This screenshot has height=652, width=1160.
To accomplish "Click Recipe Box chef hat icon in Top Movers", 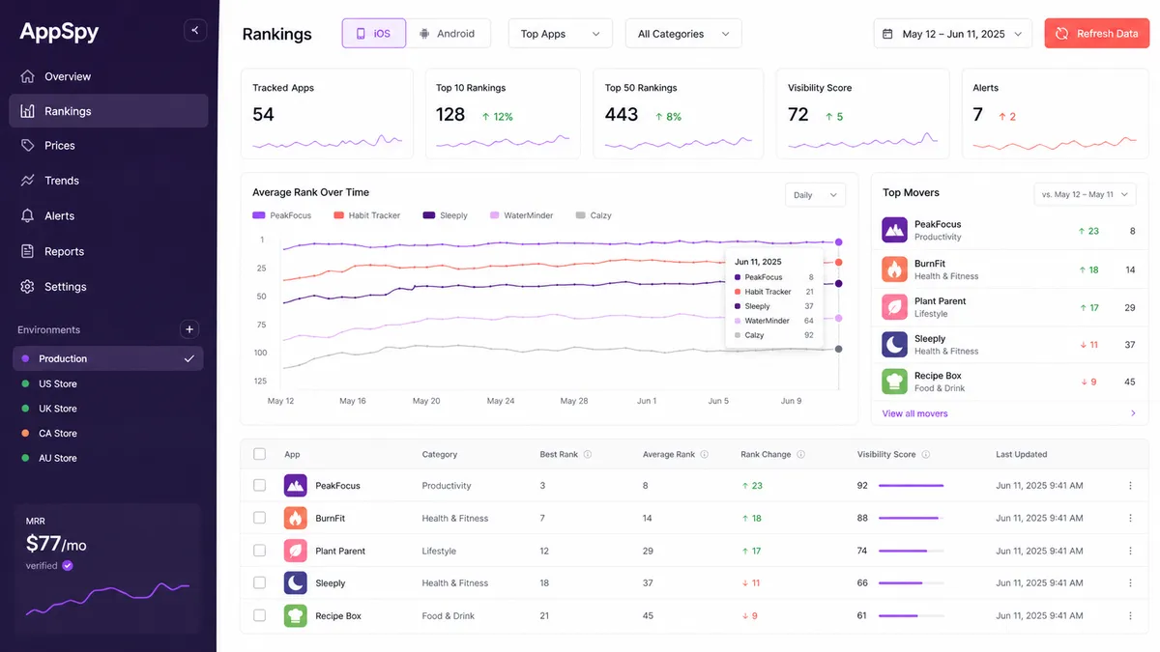I will coord(894,382).
